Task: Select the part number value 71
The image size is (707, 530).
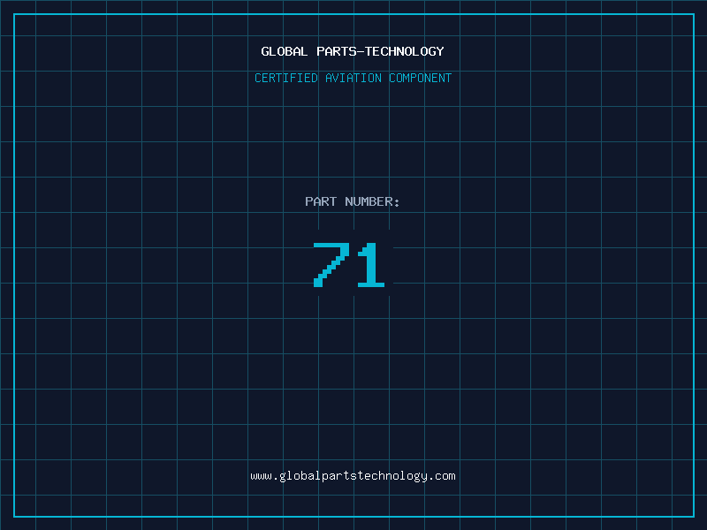Action: [x=349, y=264]
